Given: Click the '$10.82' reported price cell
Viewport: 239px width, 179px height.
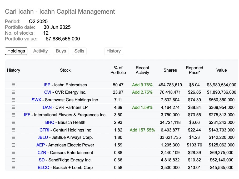Looking at the screenshot, I should (x=194, y=160).
